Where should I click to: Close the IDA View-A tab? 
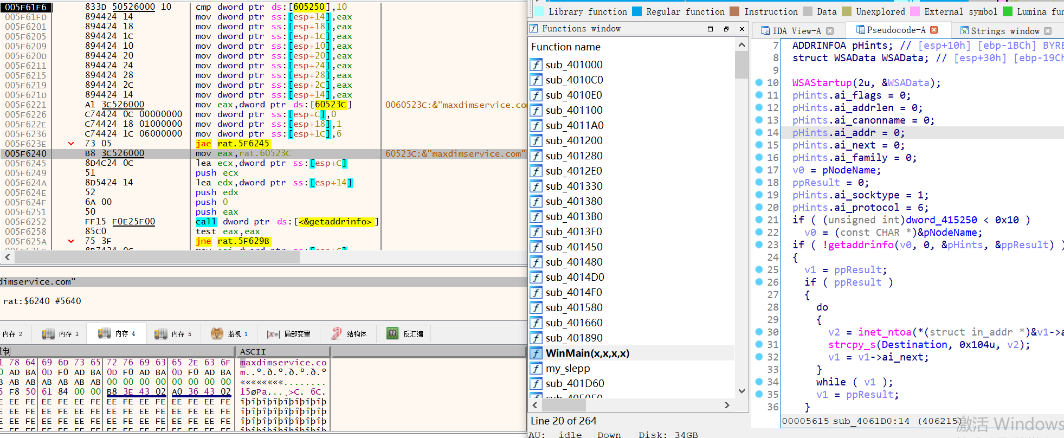[x=830, y=31]
